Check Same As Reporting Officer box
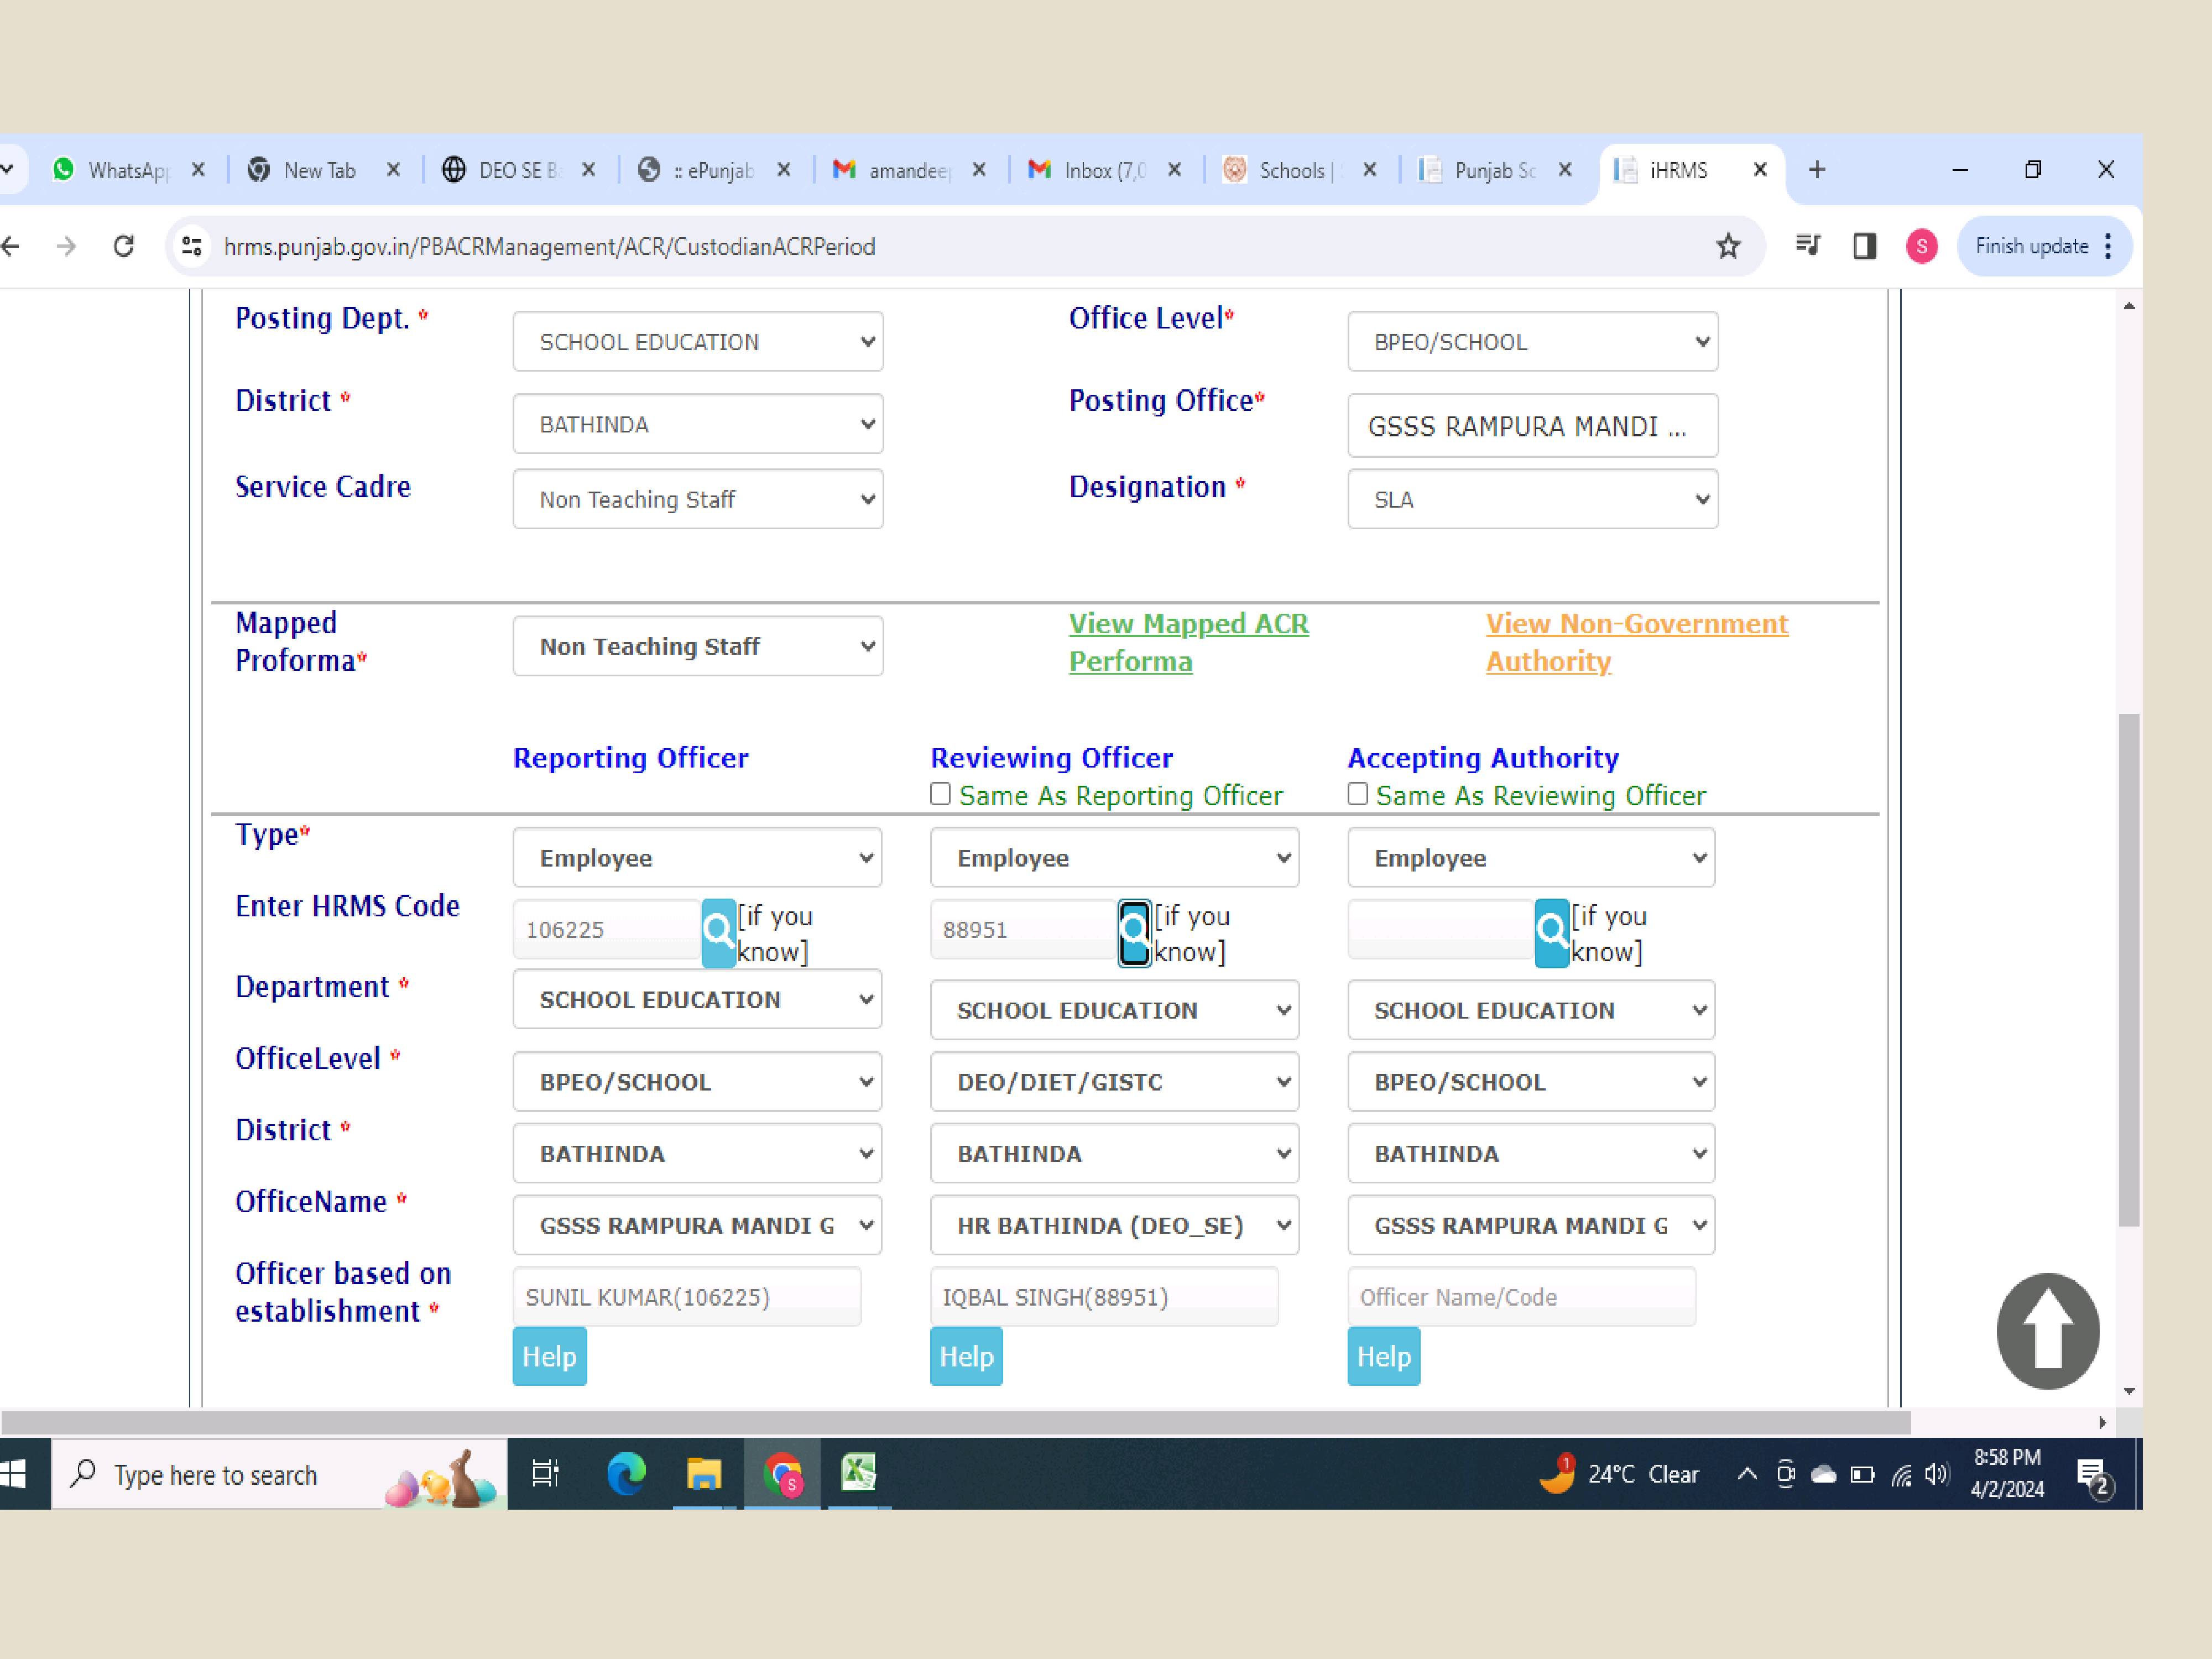This screenshot has width=2212, height=1659. 940,794
